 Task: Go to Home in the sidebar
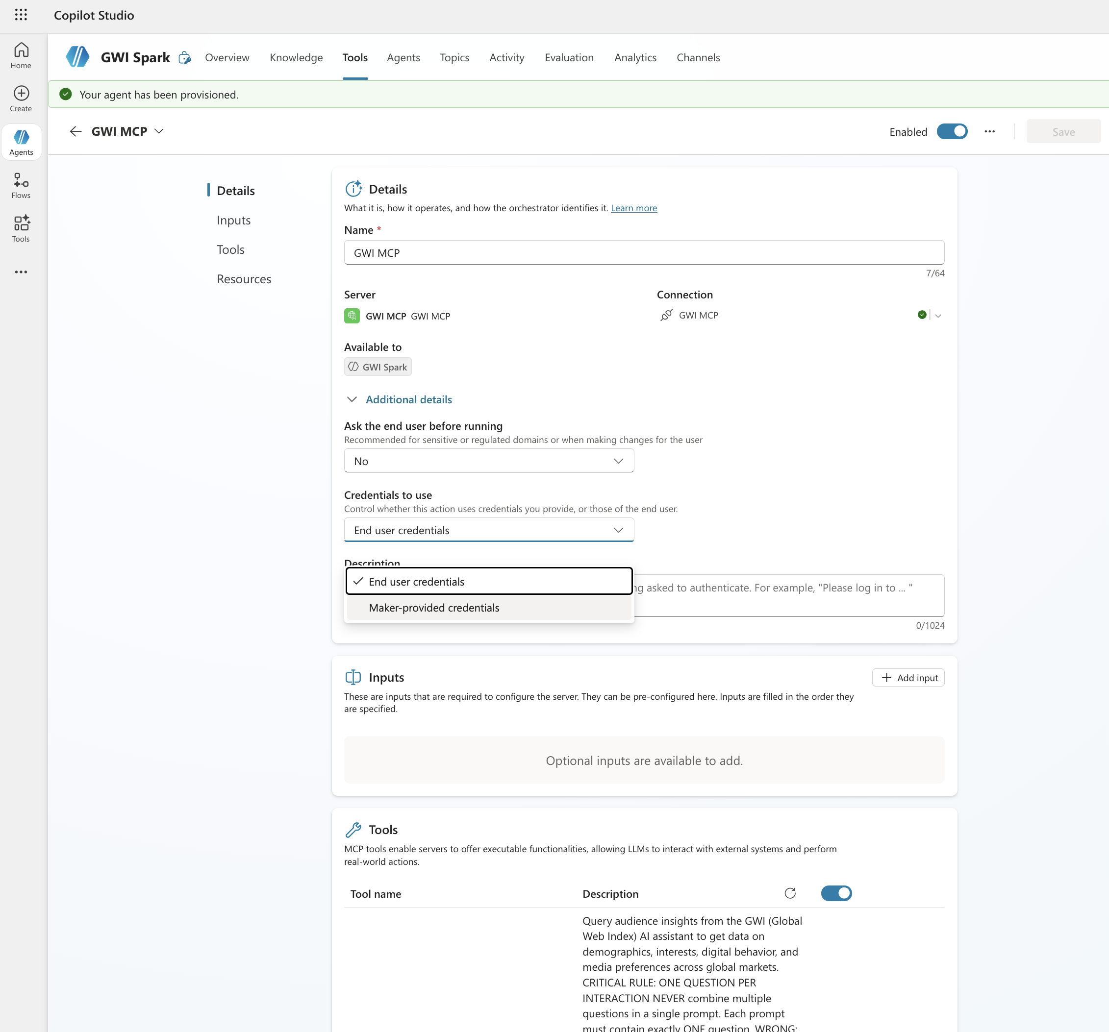pos(21,56)
